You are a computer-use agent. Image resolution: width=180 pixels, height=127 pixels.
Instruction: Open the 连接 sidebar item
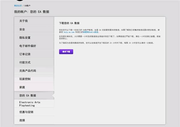34,120
